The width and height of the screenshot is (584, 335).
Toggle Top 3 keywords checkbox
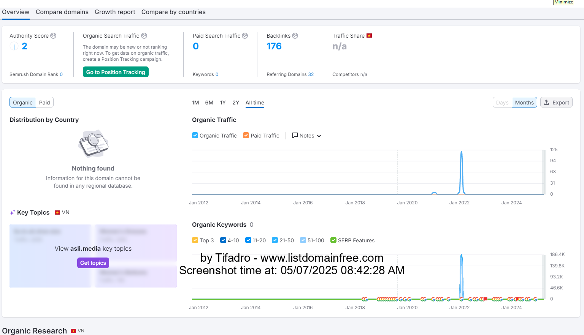[195, 240]
